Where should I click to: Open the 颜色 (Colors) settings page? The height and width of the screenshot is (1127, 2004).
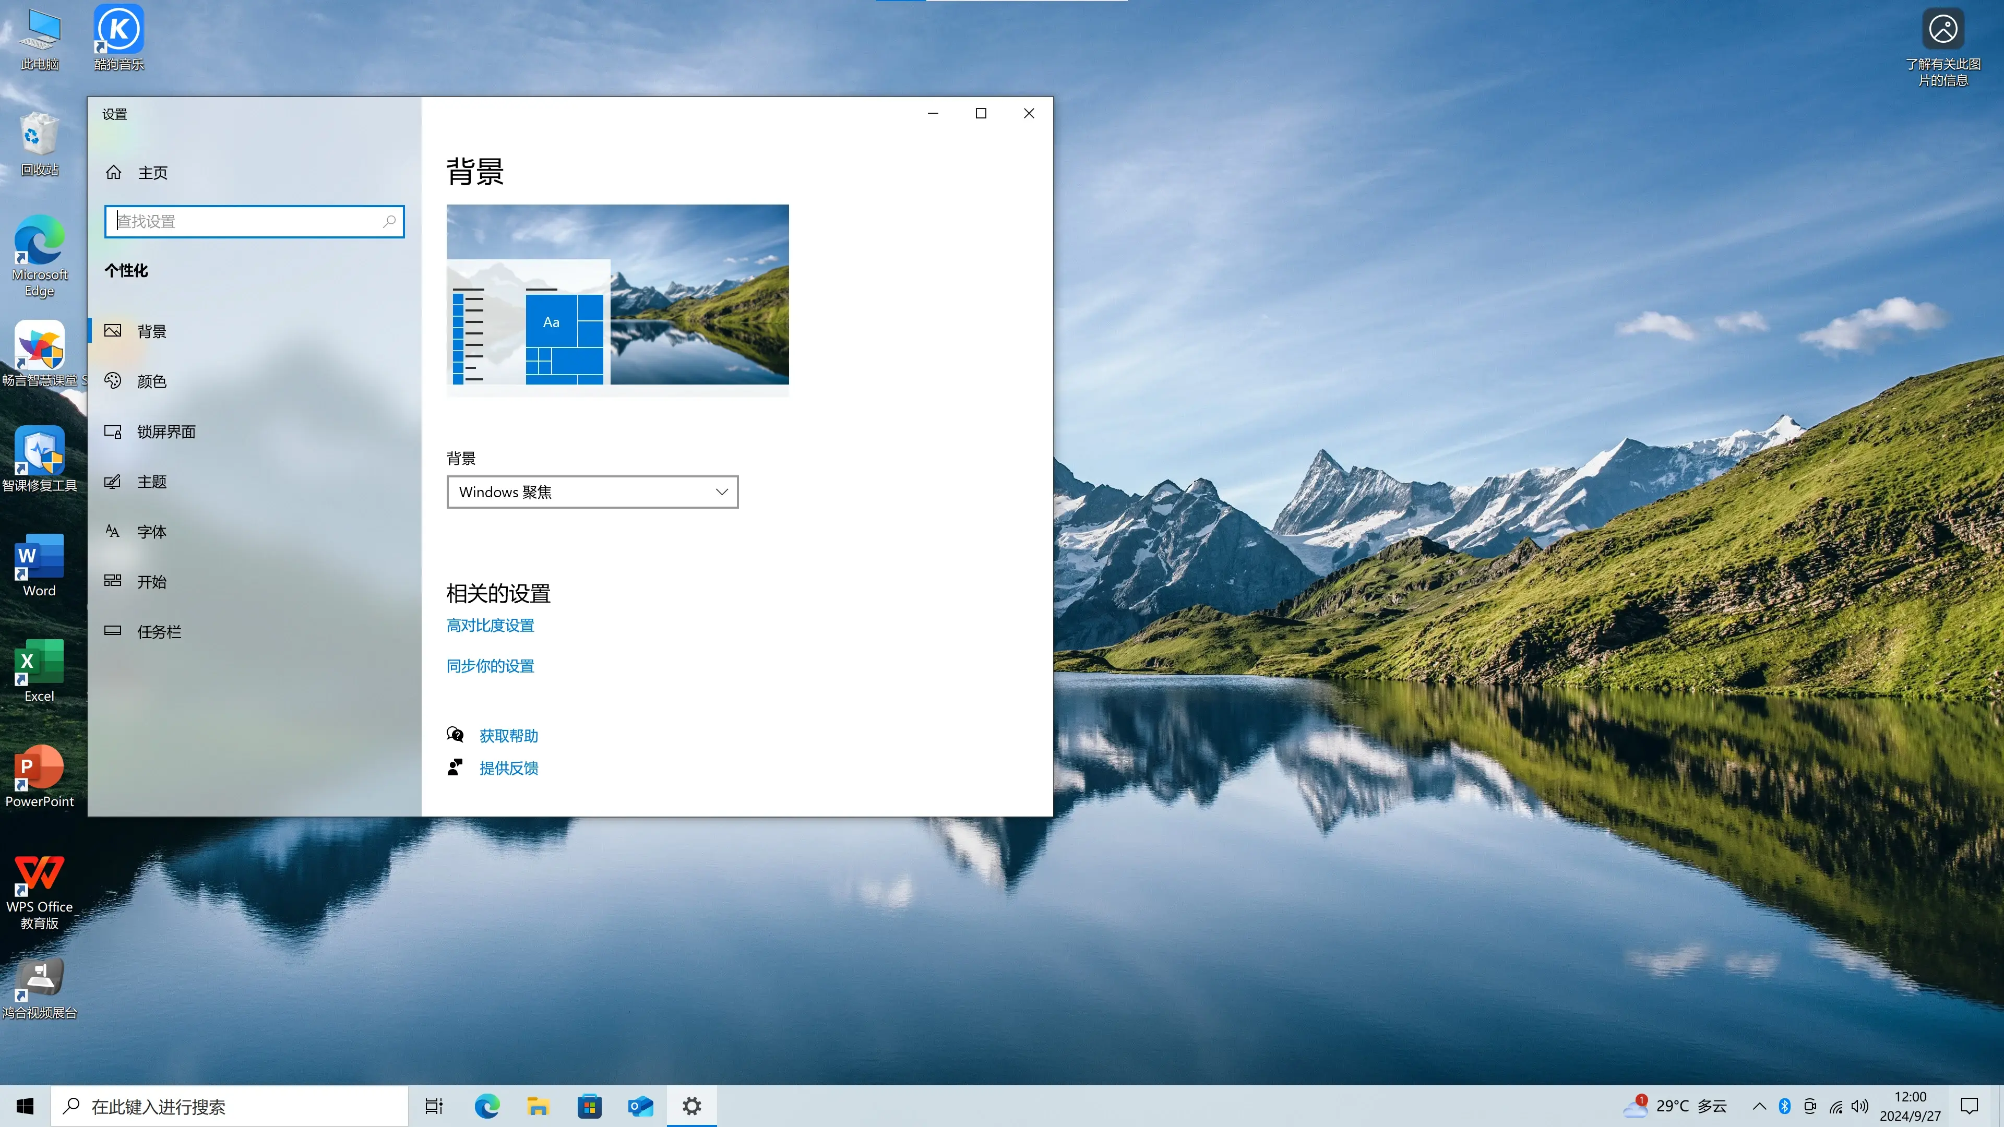[151, 381]
